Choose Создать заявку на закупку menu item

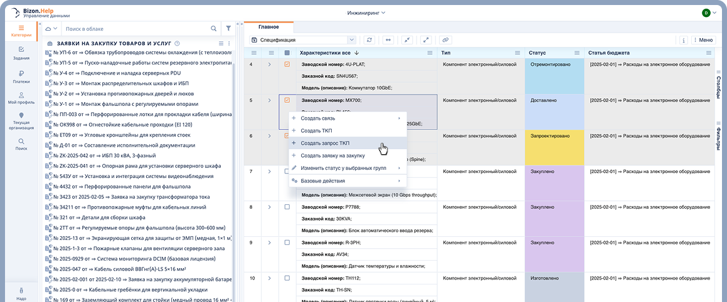[348, 155]
